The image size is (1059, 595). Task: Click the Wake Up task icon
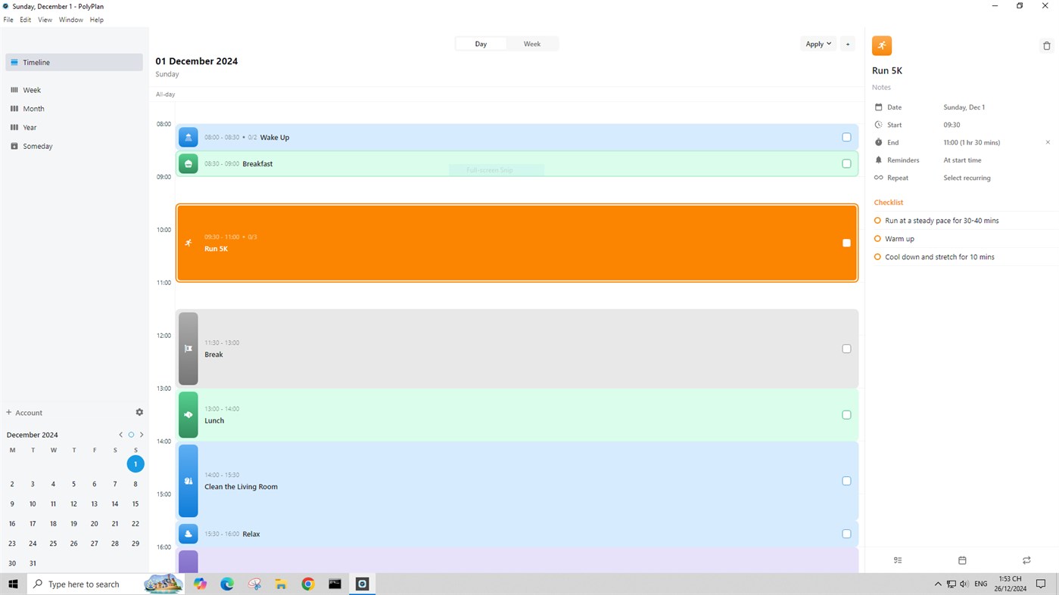point(188,137)
